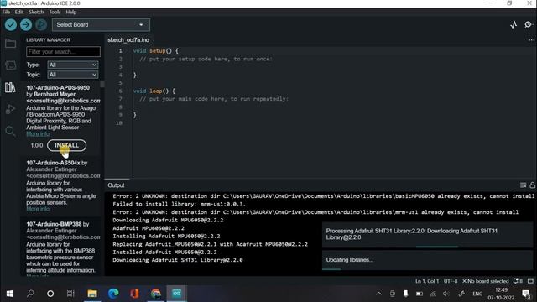Click the Ln 1, Col 1 status entry
This screenshot has height=302, width=537.
pos(427,281)
